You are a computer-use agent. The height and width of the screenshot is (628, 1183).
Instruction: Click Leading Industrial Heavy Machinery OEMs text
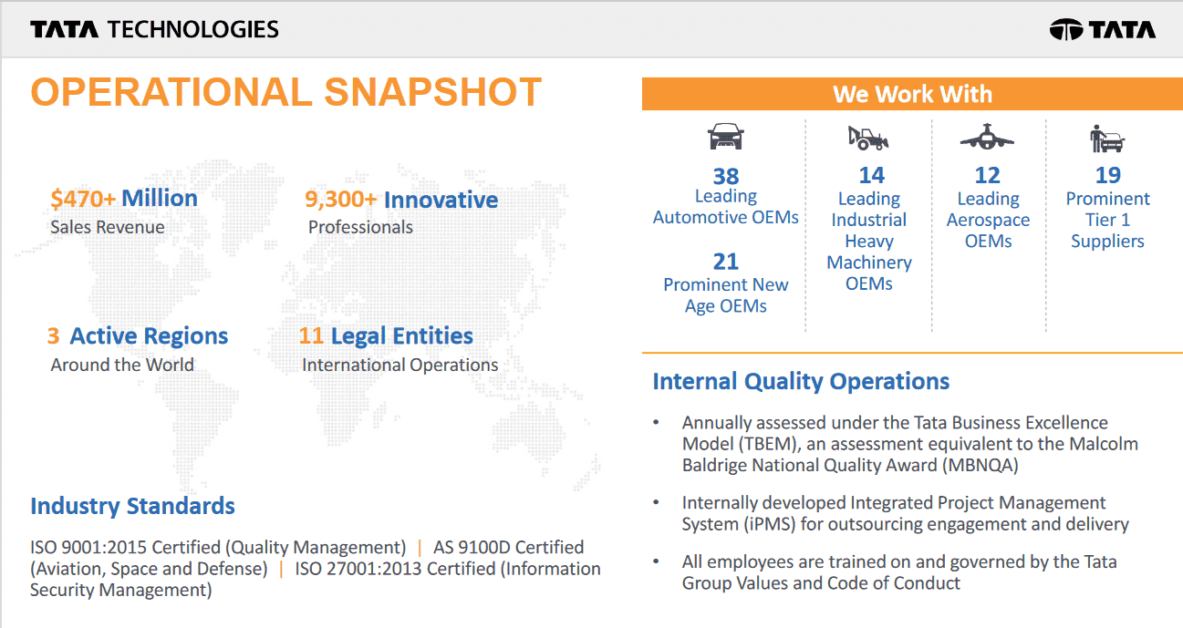[869, 241]
